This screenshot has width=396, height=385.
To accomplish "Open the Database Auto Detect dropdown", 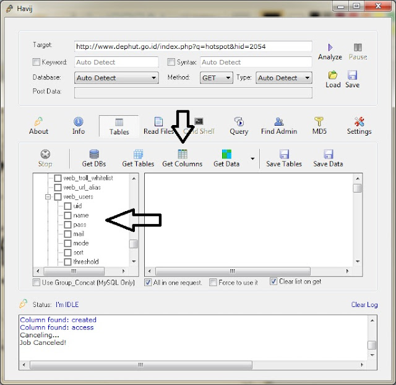I will (116, 78).
